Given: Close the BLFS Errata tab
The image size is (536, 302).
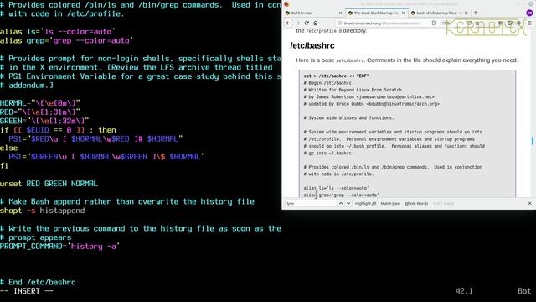Looking at the screenshot, I should pyautogui.click(x=340, y=13).
